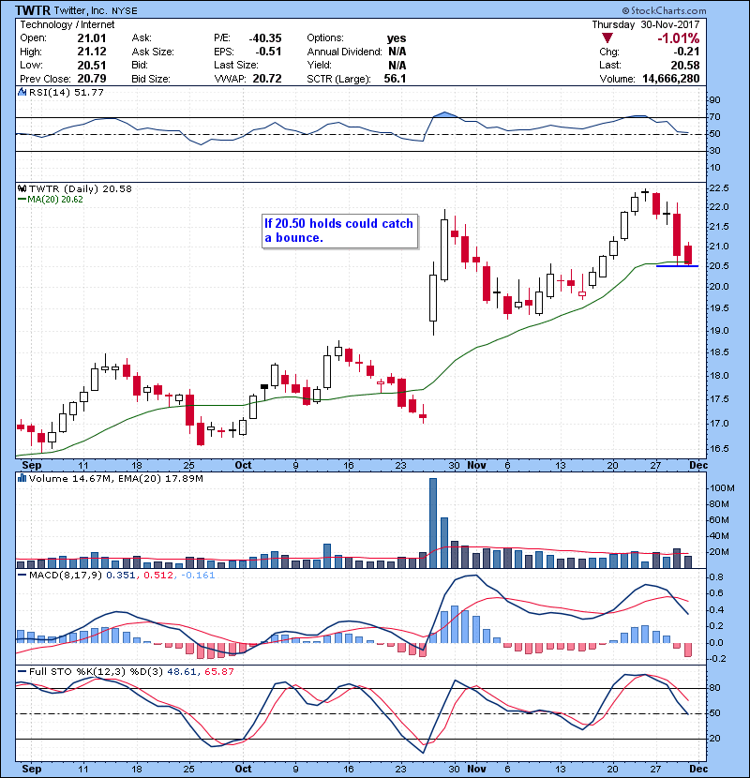Screen dimensions: 750x778
Task: Click the 90 label on the RSI axis
Action: click(714, 100)
